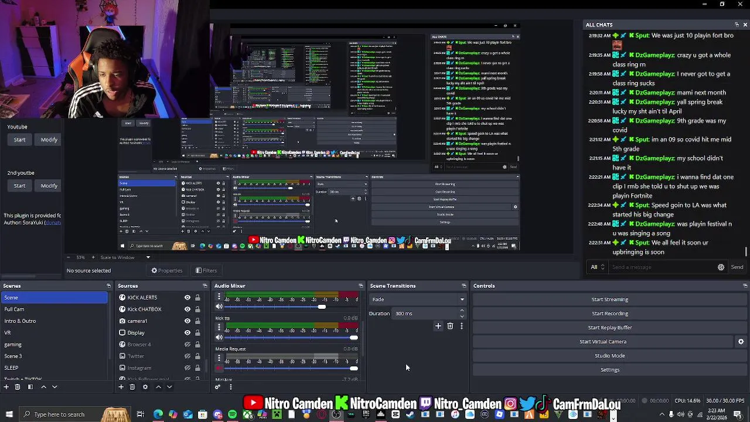This screenshot has width=750, height=422.
Task: Open Virtual Camera settings gear icon
Action: [741, 342]
